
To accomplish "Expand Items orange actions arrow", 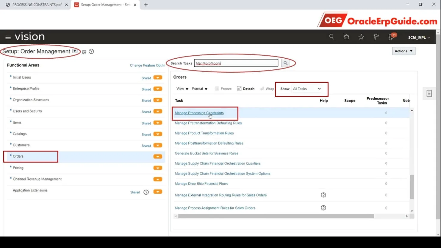I will [x=158, y=123].
